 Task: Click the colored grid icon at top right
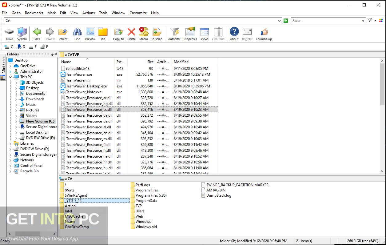pos(381,21)
